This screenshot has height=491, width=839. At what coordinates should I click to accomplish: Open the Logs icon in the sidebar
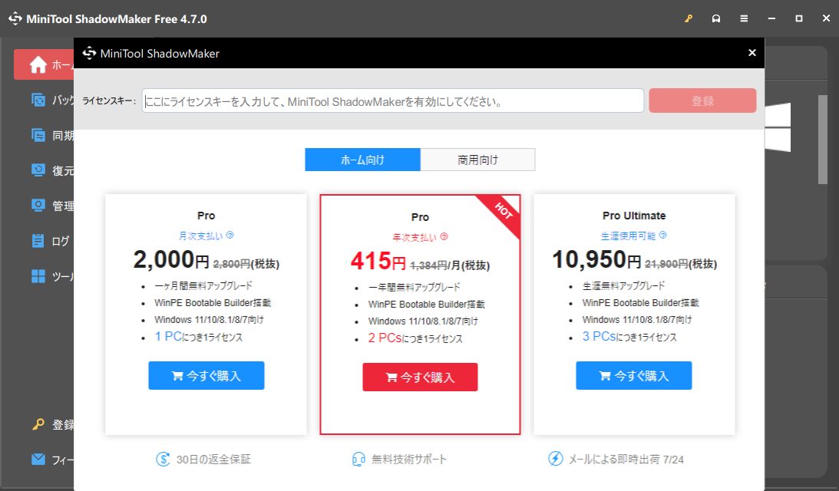click(x=38, y=241)
